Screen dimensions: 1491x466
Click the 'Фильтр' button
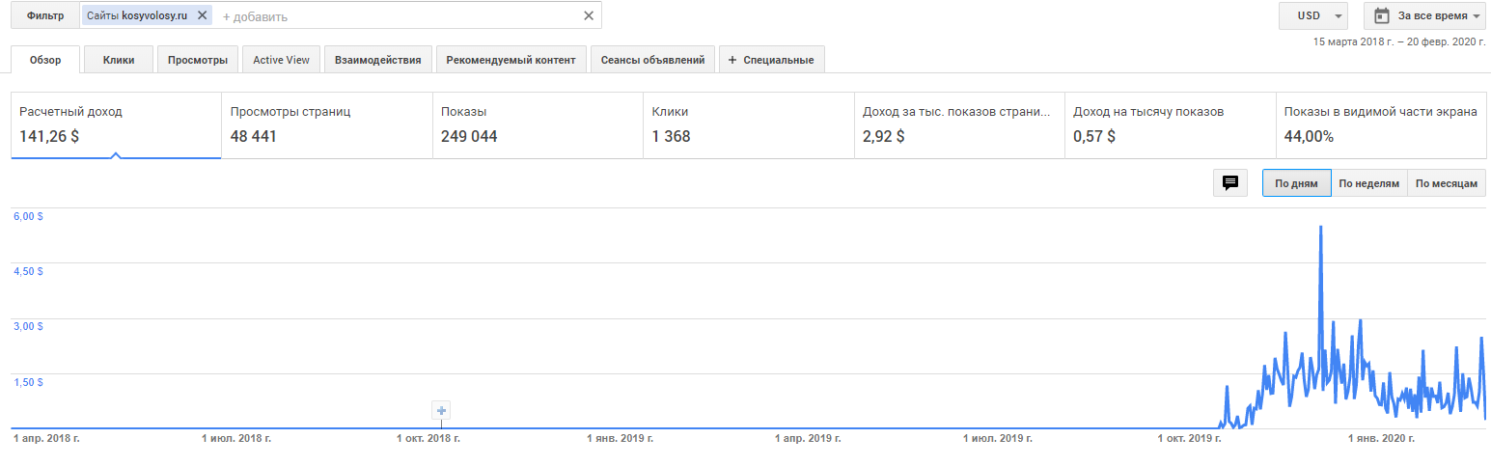45,16
